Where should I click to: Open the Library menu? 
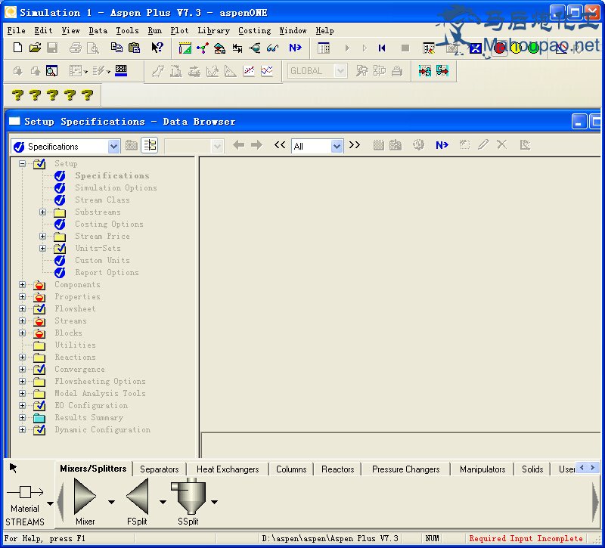(x=213, y=30)
